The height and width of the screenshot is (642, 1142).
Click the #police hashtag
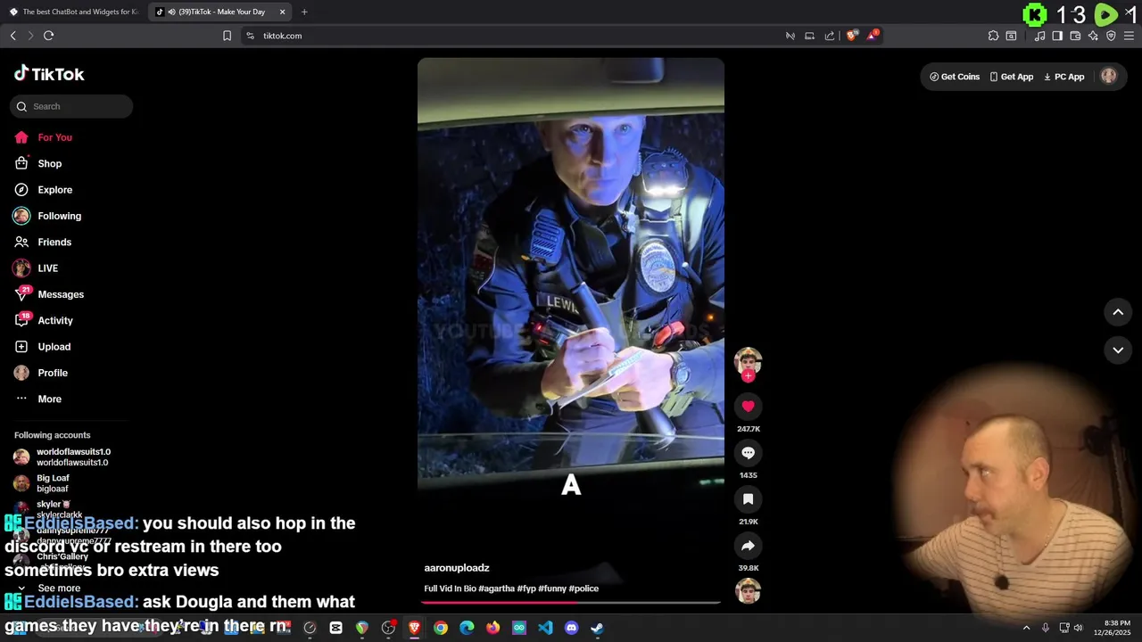pyautogui.click(x=583, y=588)
